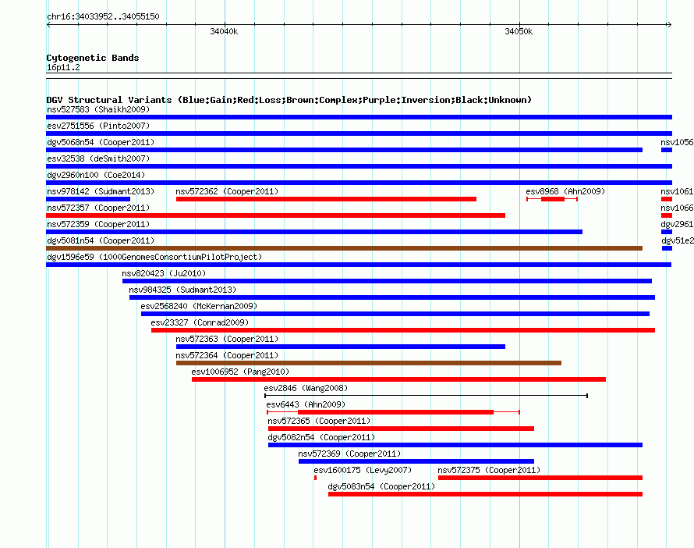Click the nsv978142 (Sudmant2013) short blue bar
Viewport: 694px width, 548px height.
88,199
